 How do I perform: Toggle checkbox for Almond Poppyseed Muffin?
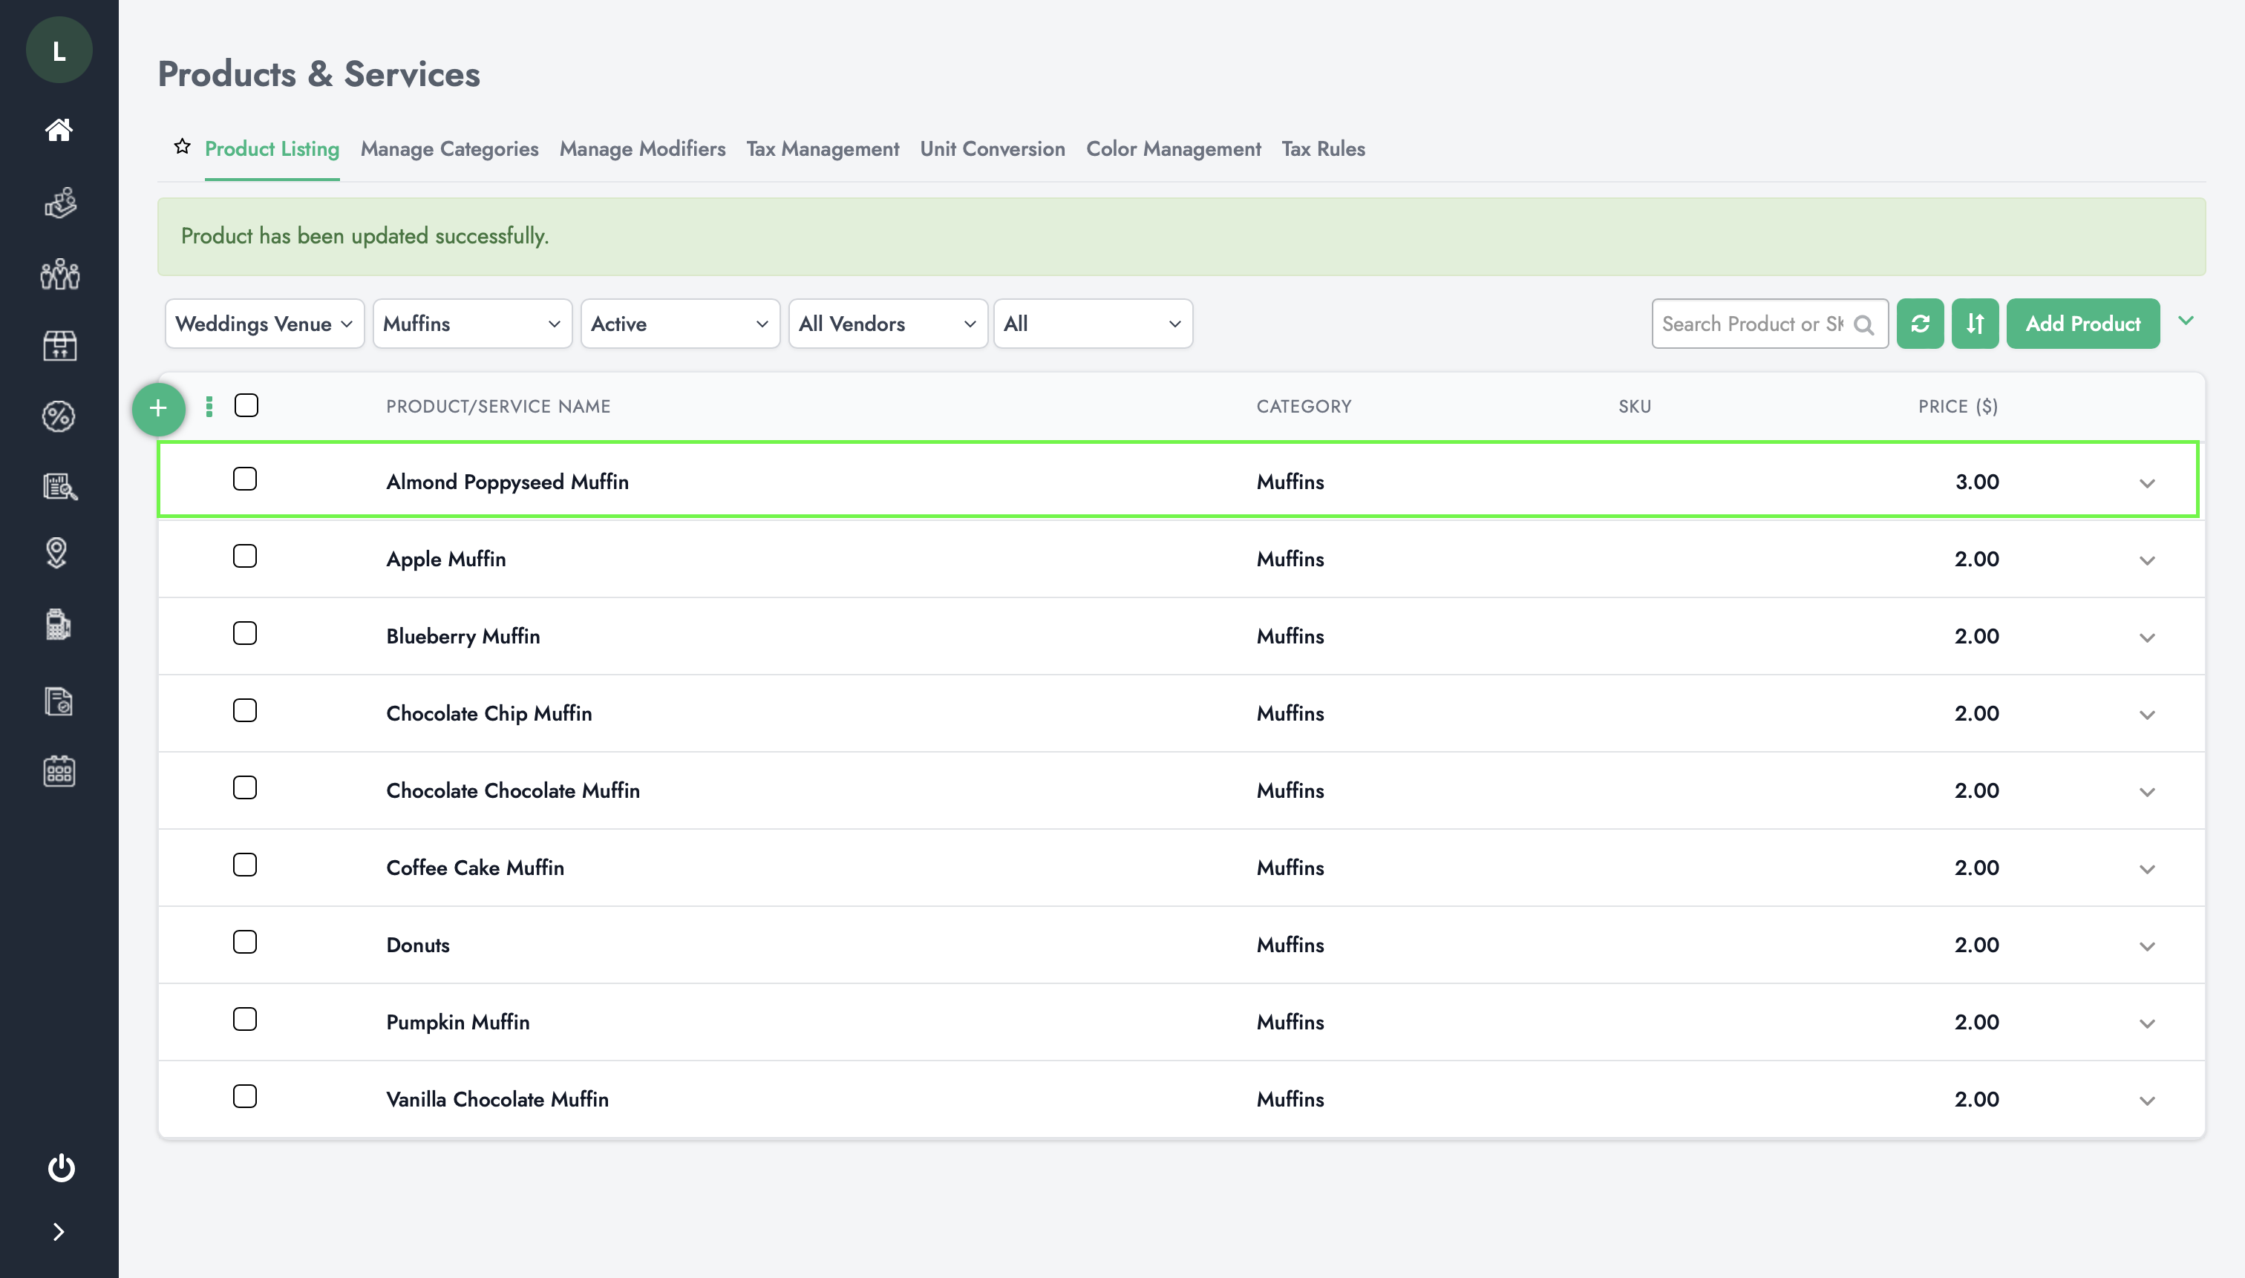[x=245, y=479]
